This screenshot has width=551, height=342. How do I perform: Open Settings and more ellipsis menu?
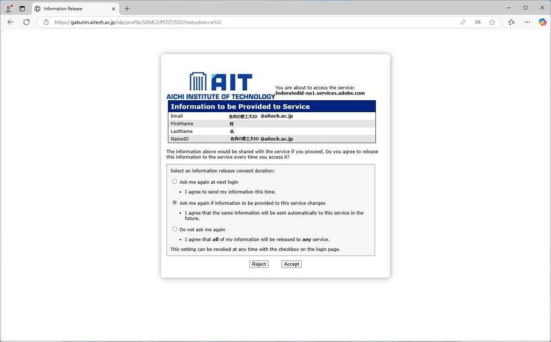(527, 22)
